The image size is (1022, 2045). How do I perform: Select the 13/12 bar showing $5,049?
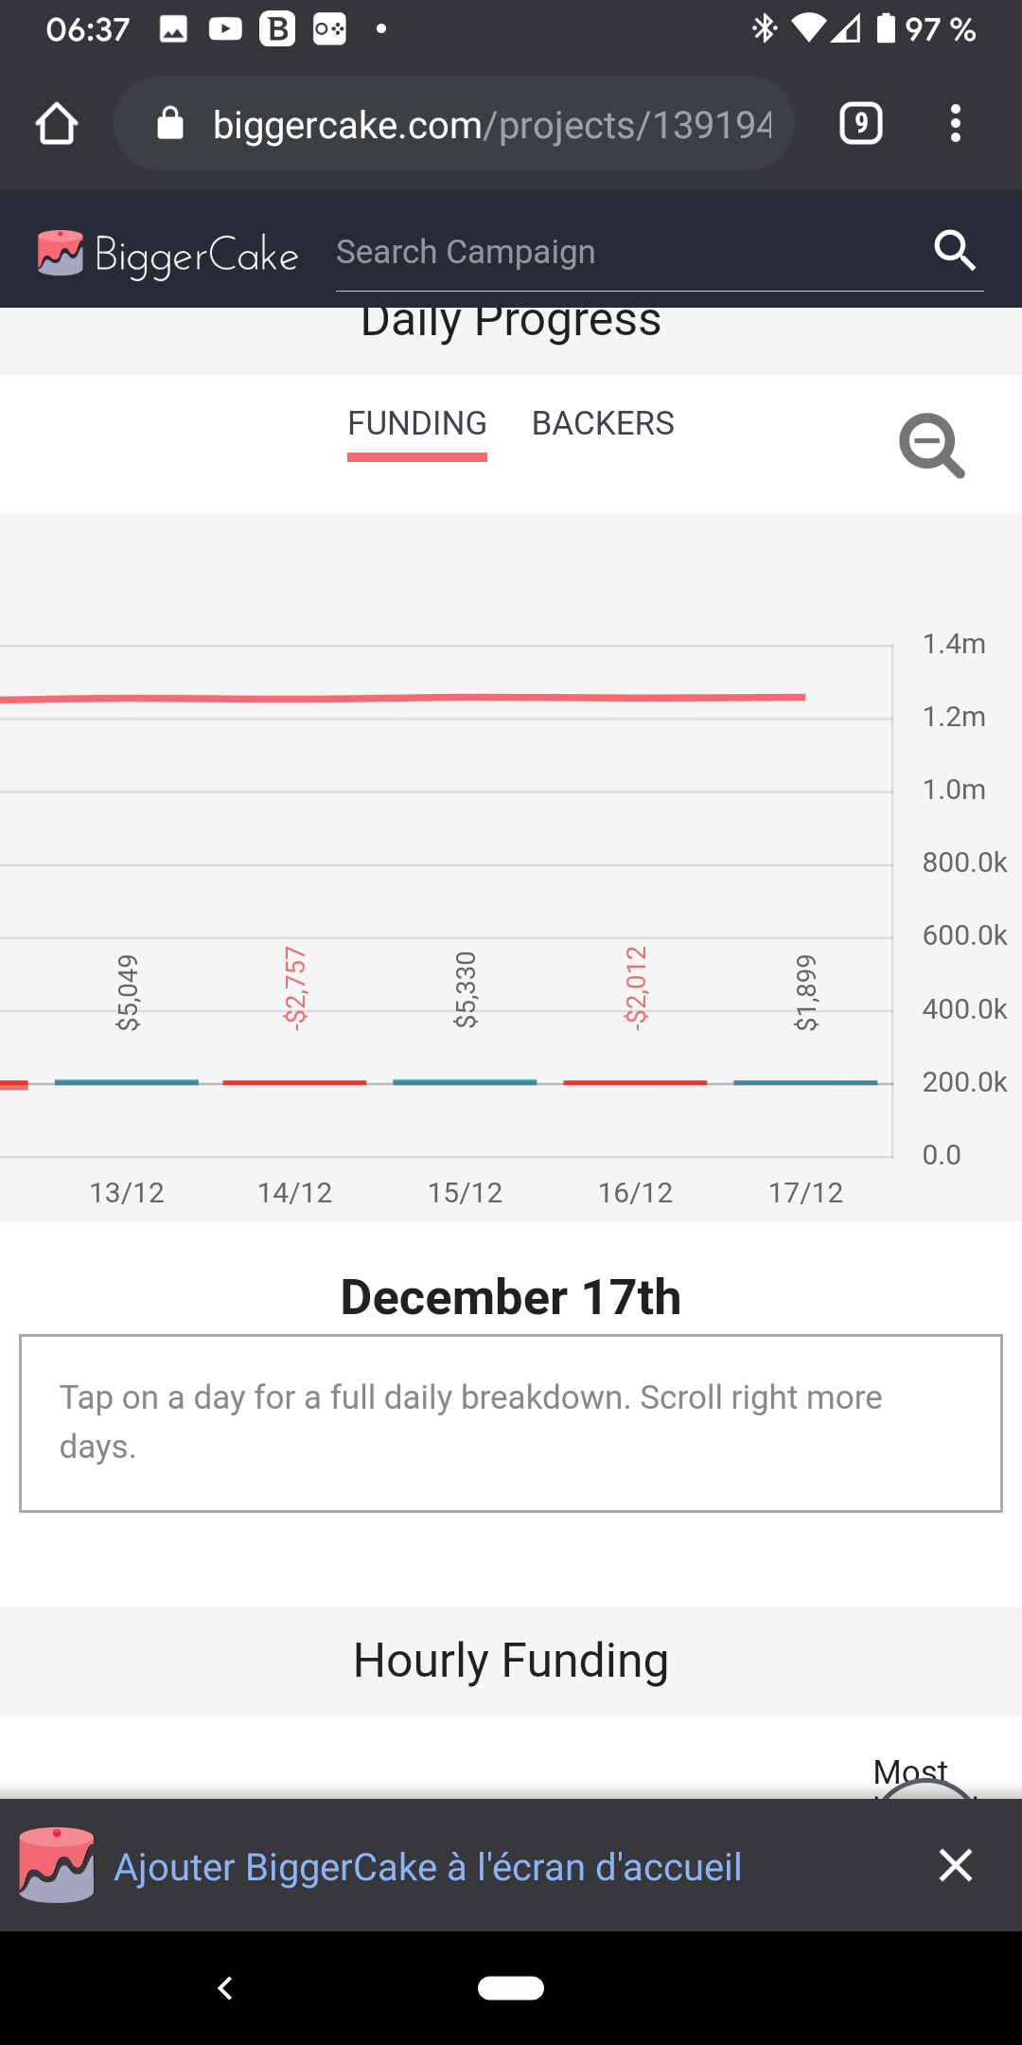pos(127,1081)
